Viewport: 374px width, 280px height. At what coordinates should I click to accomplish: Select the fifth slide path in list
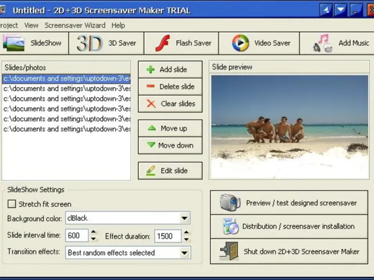(x=66, y=119)
